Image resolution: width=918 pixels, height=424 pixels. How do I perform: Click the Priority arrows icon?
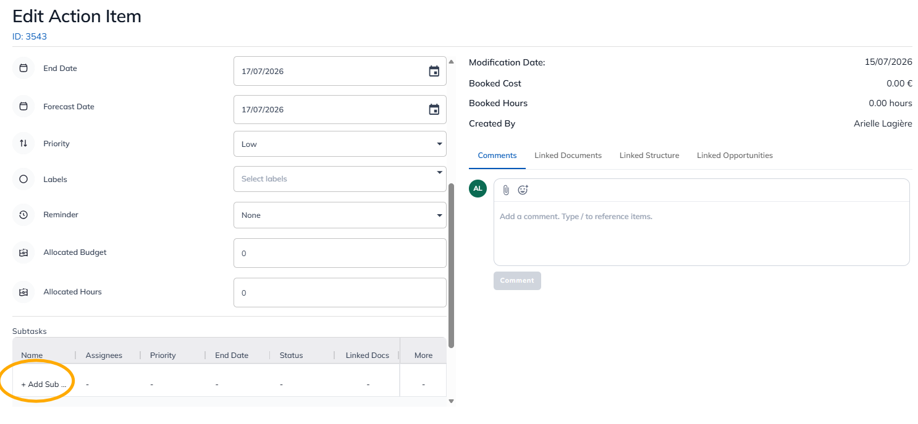tap(23, 143)
